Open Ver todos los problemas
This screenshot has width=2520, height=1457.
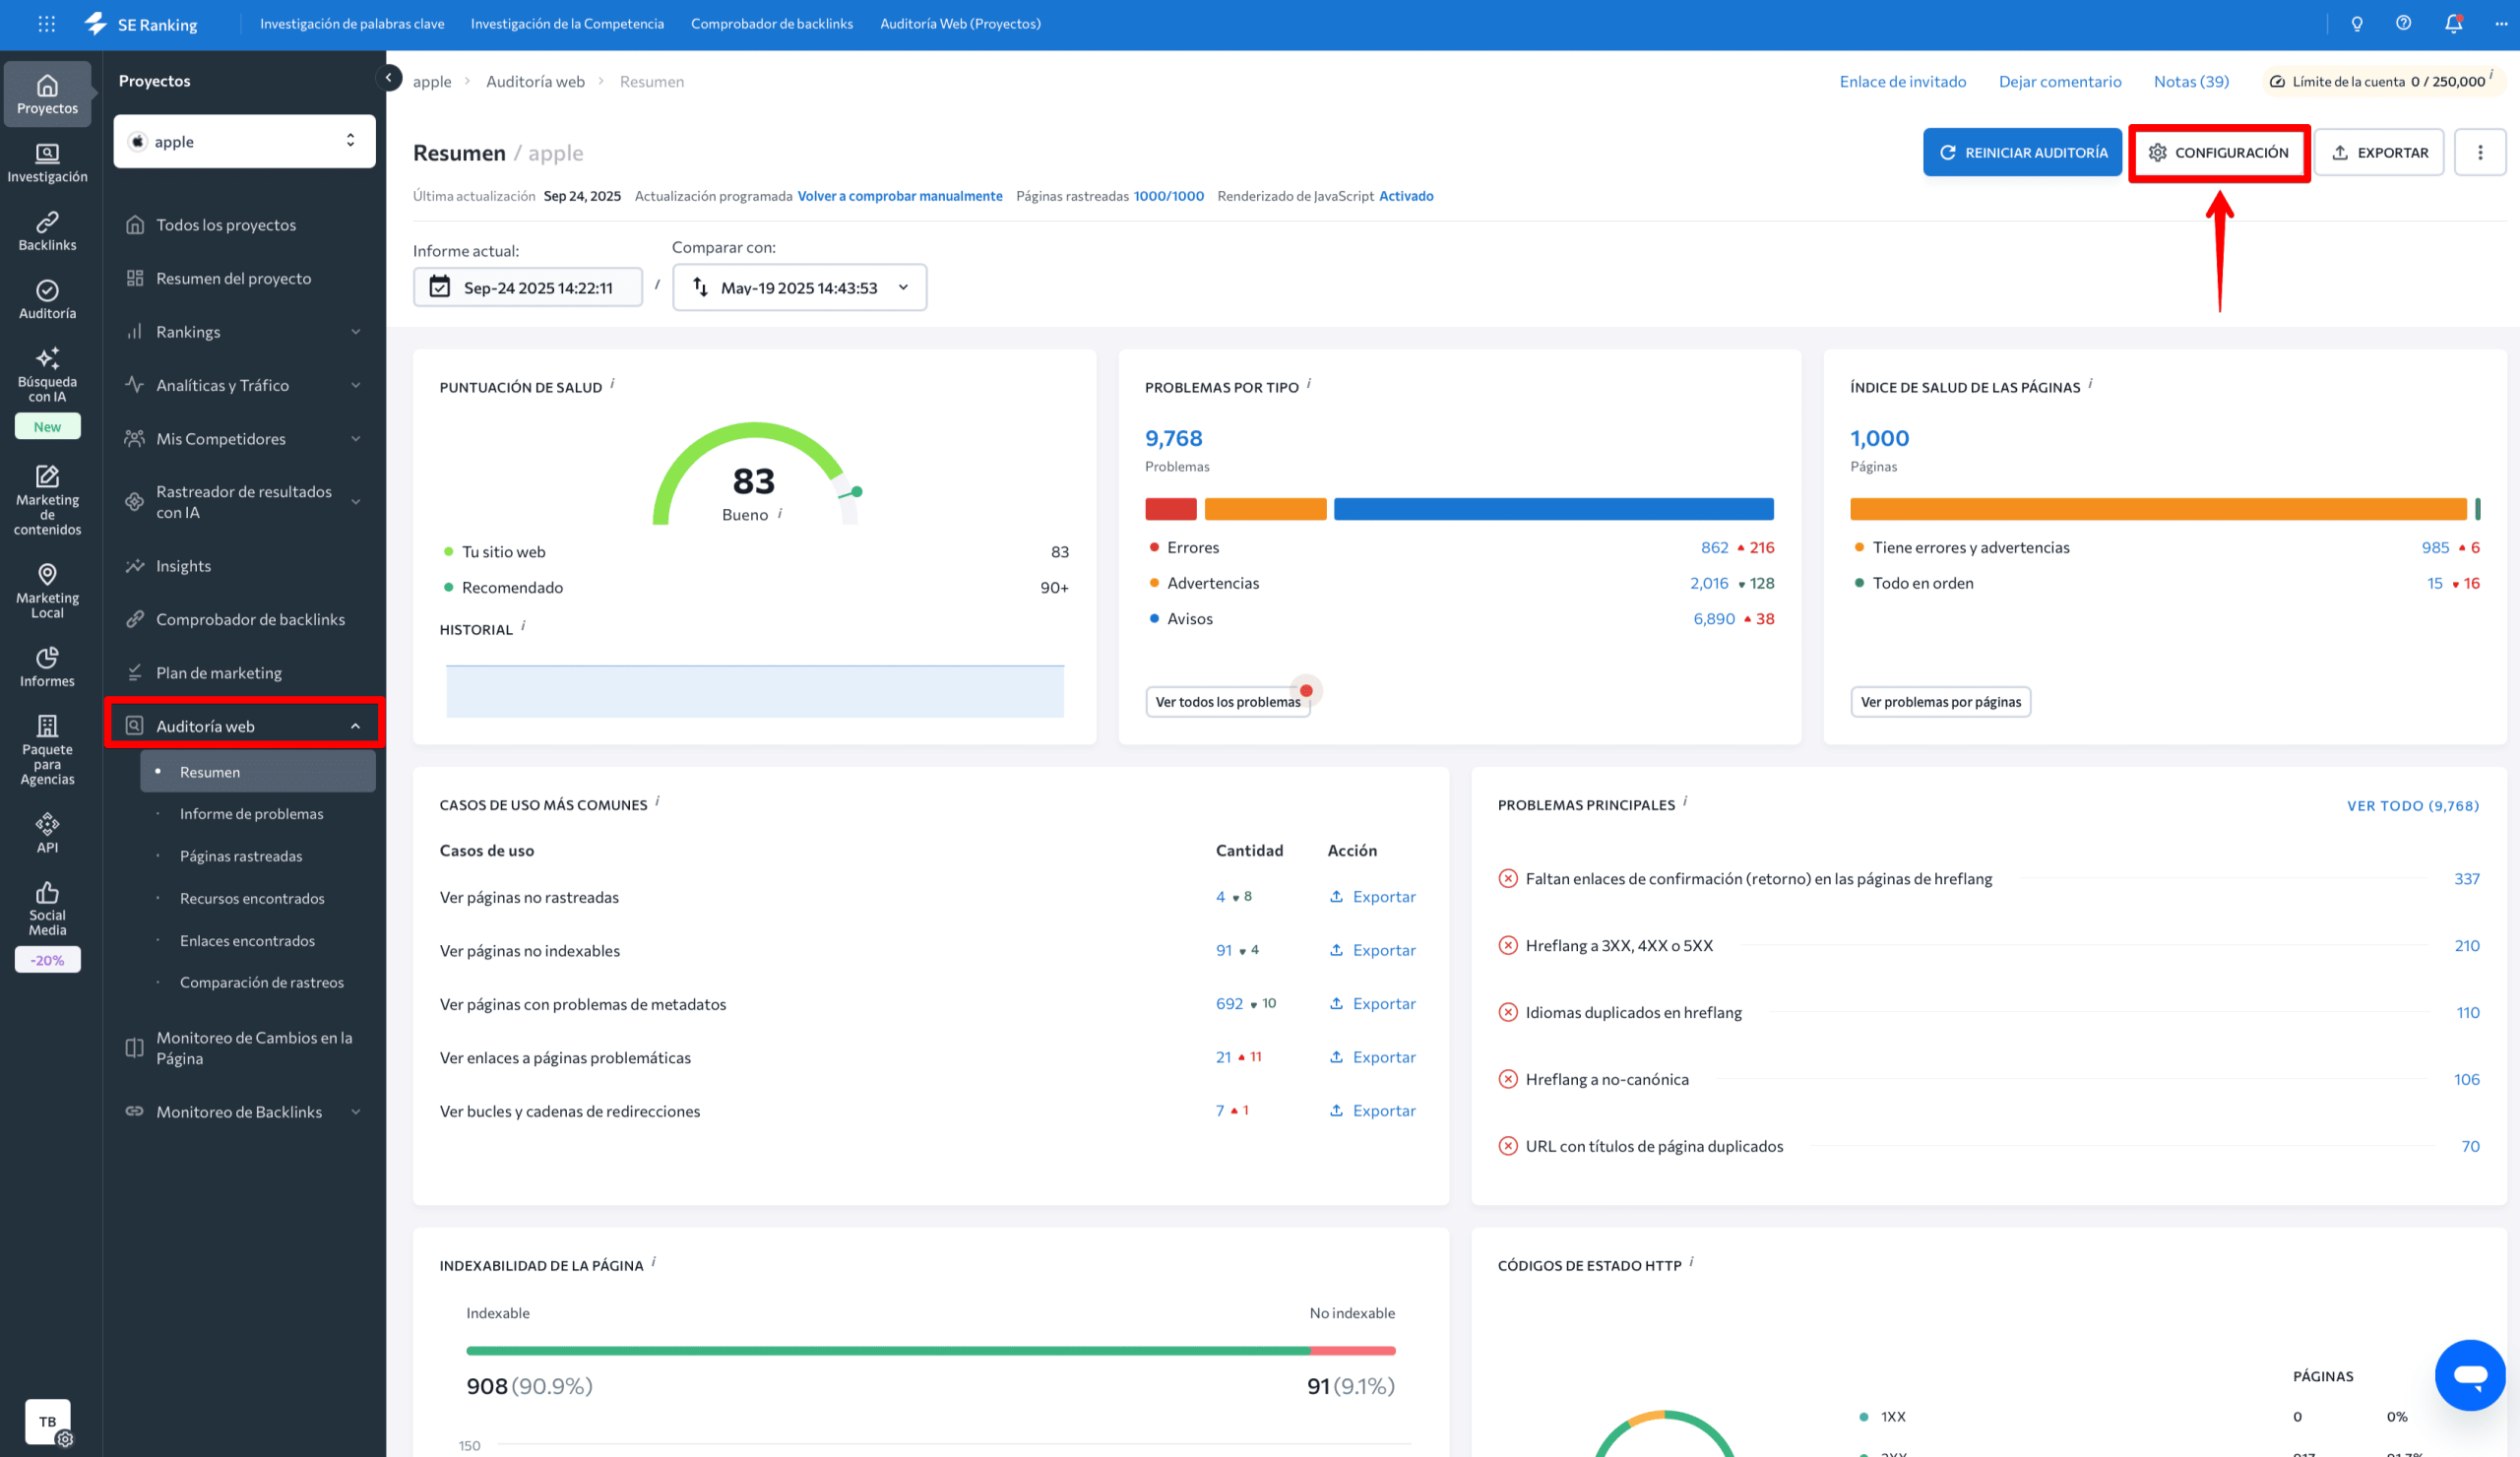coord(1228,701)
